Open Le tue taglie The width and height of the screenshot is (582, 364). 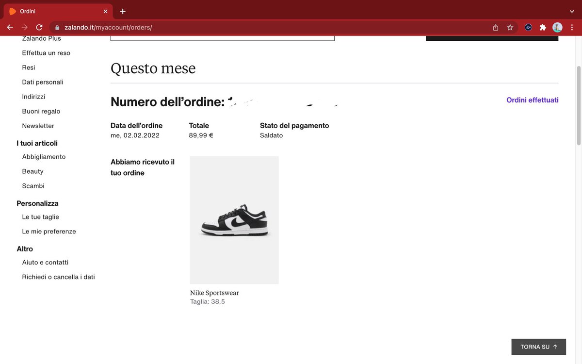pos(41,217)
